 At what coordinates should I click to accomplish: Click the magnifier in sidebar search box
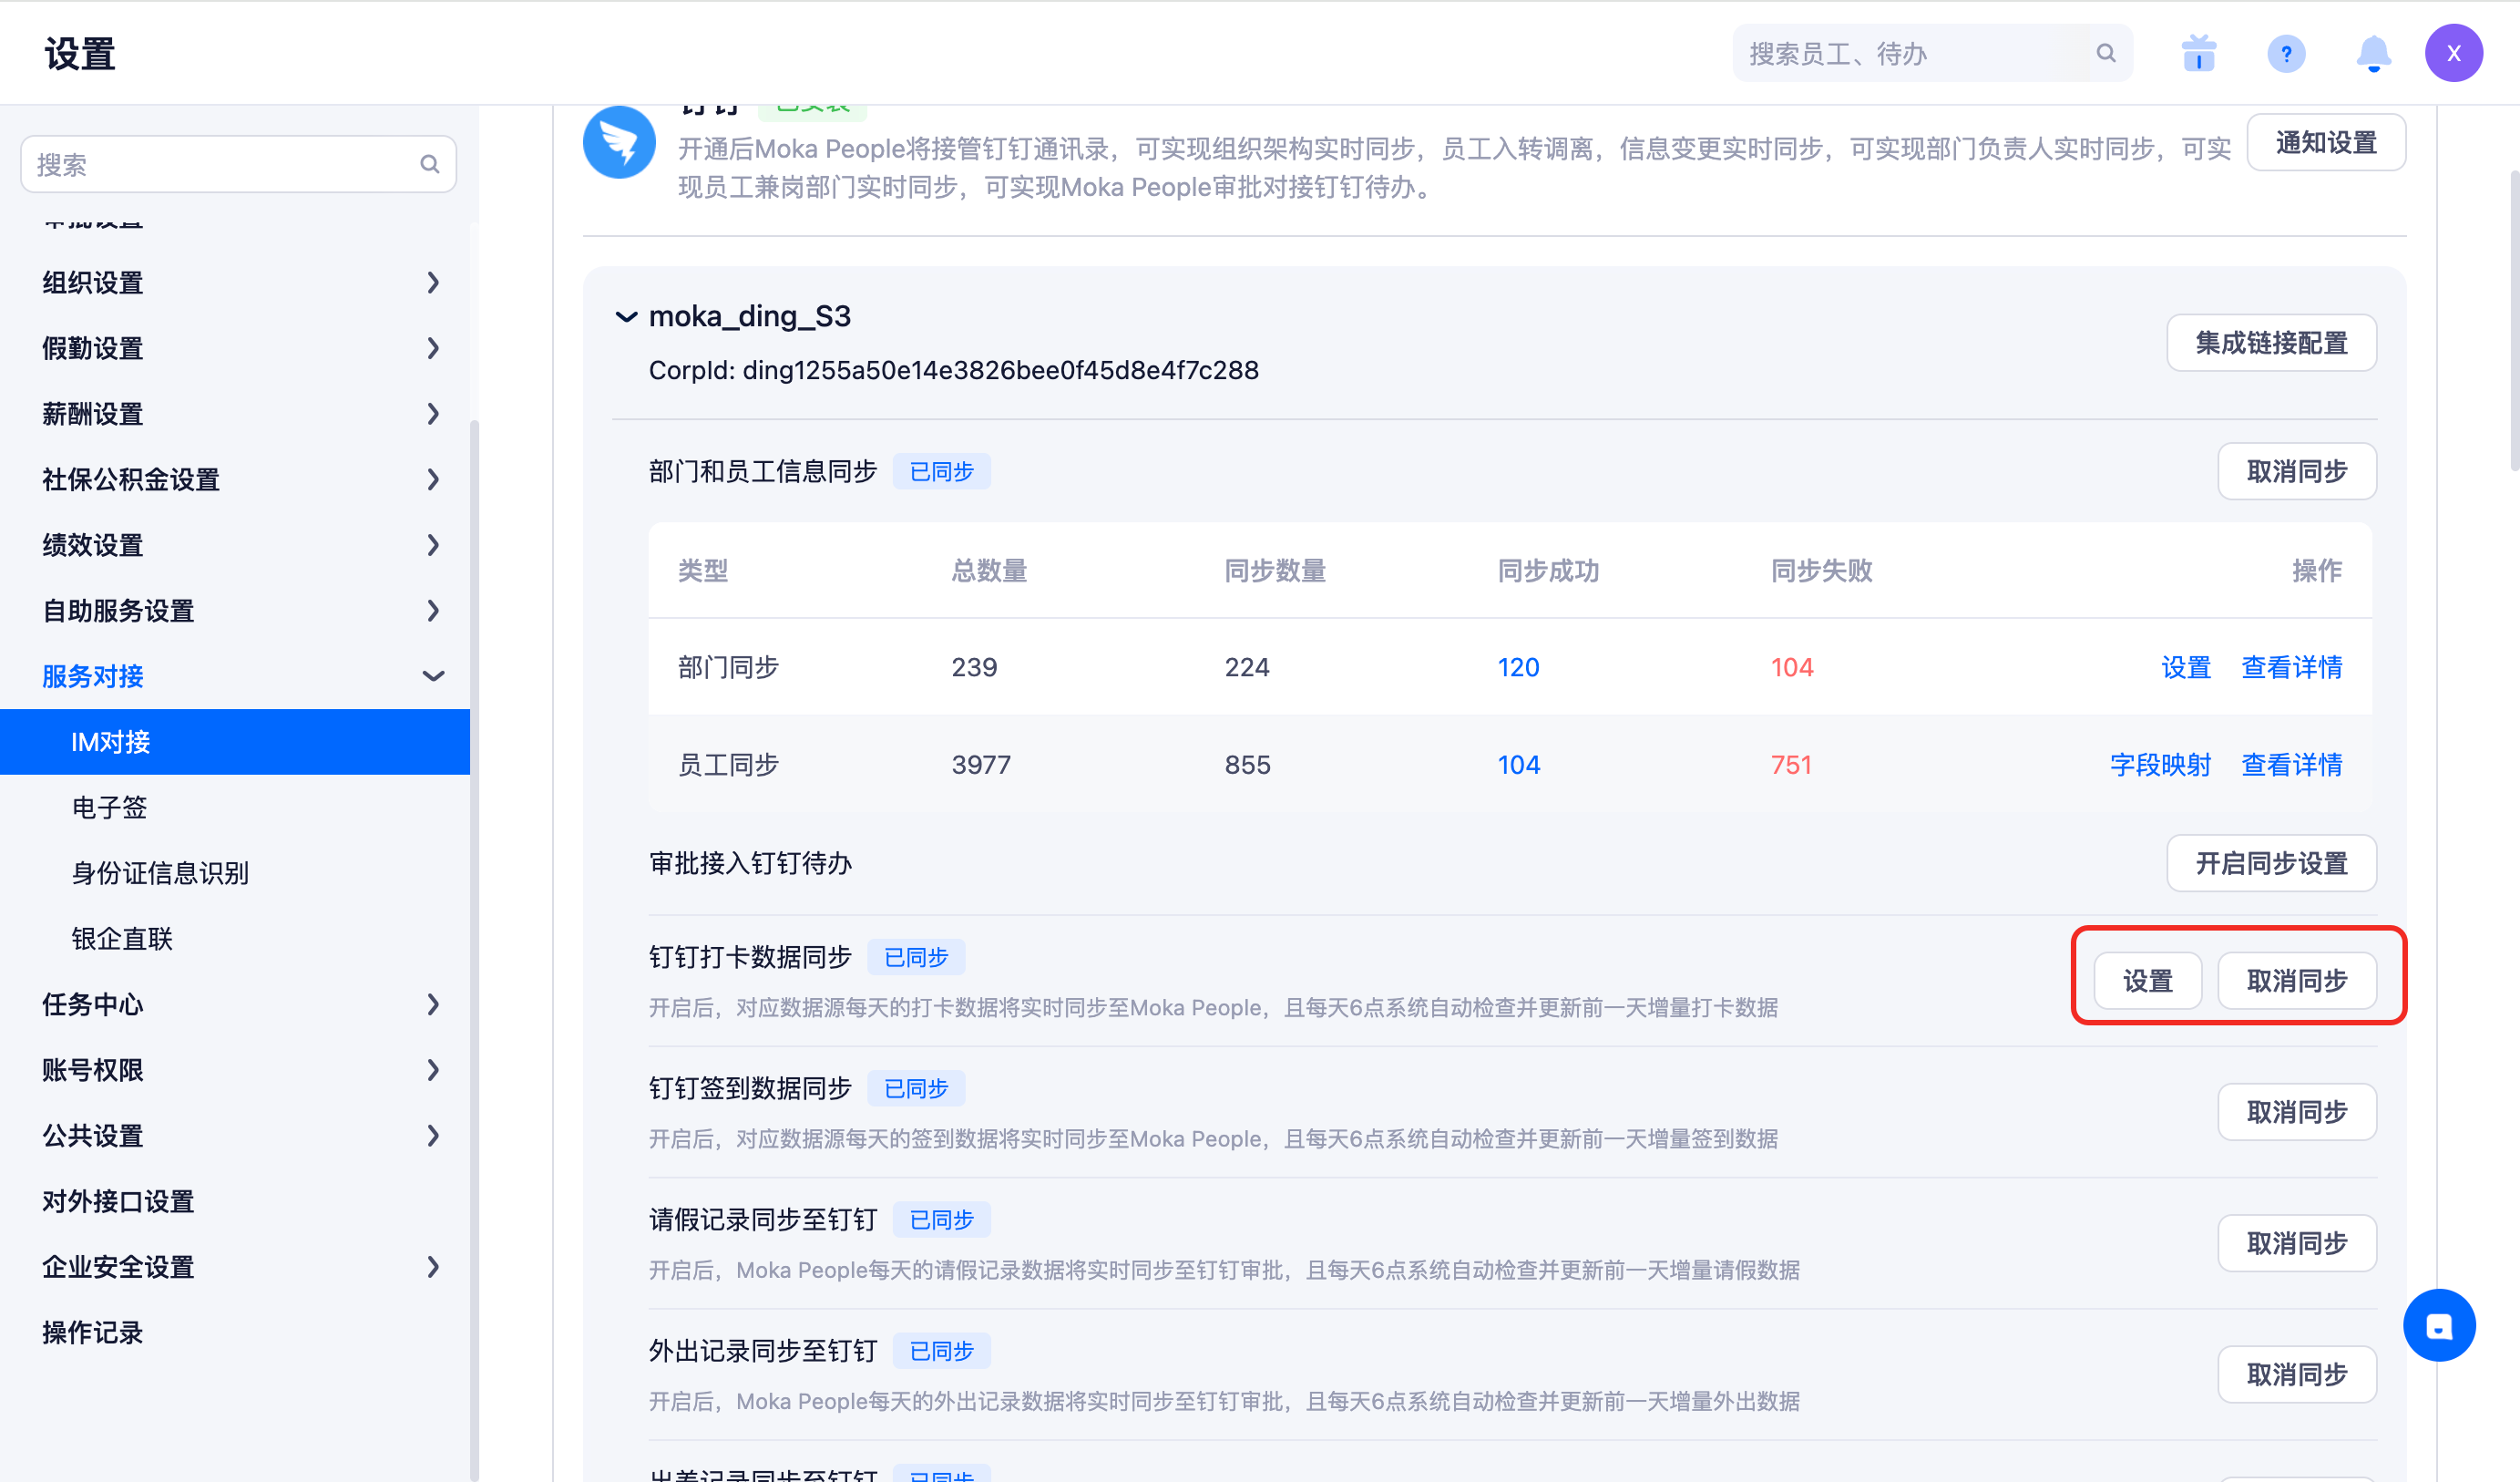pos(429,164)
